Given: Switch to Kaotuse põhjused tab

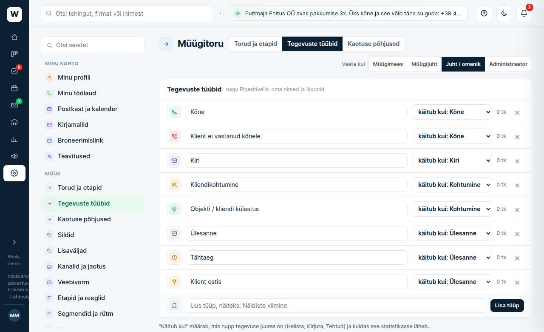Looking at the screenshot, I should coord(374,44).
